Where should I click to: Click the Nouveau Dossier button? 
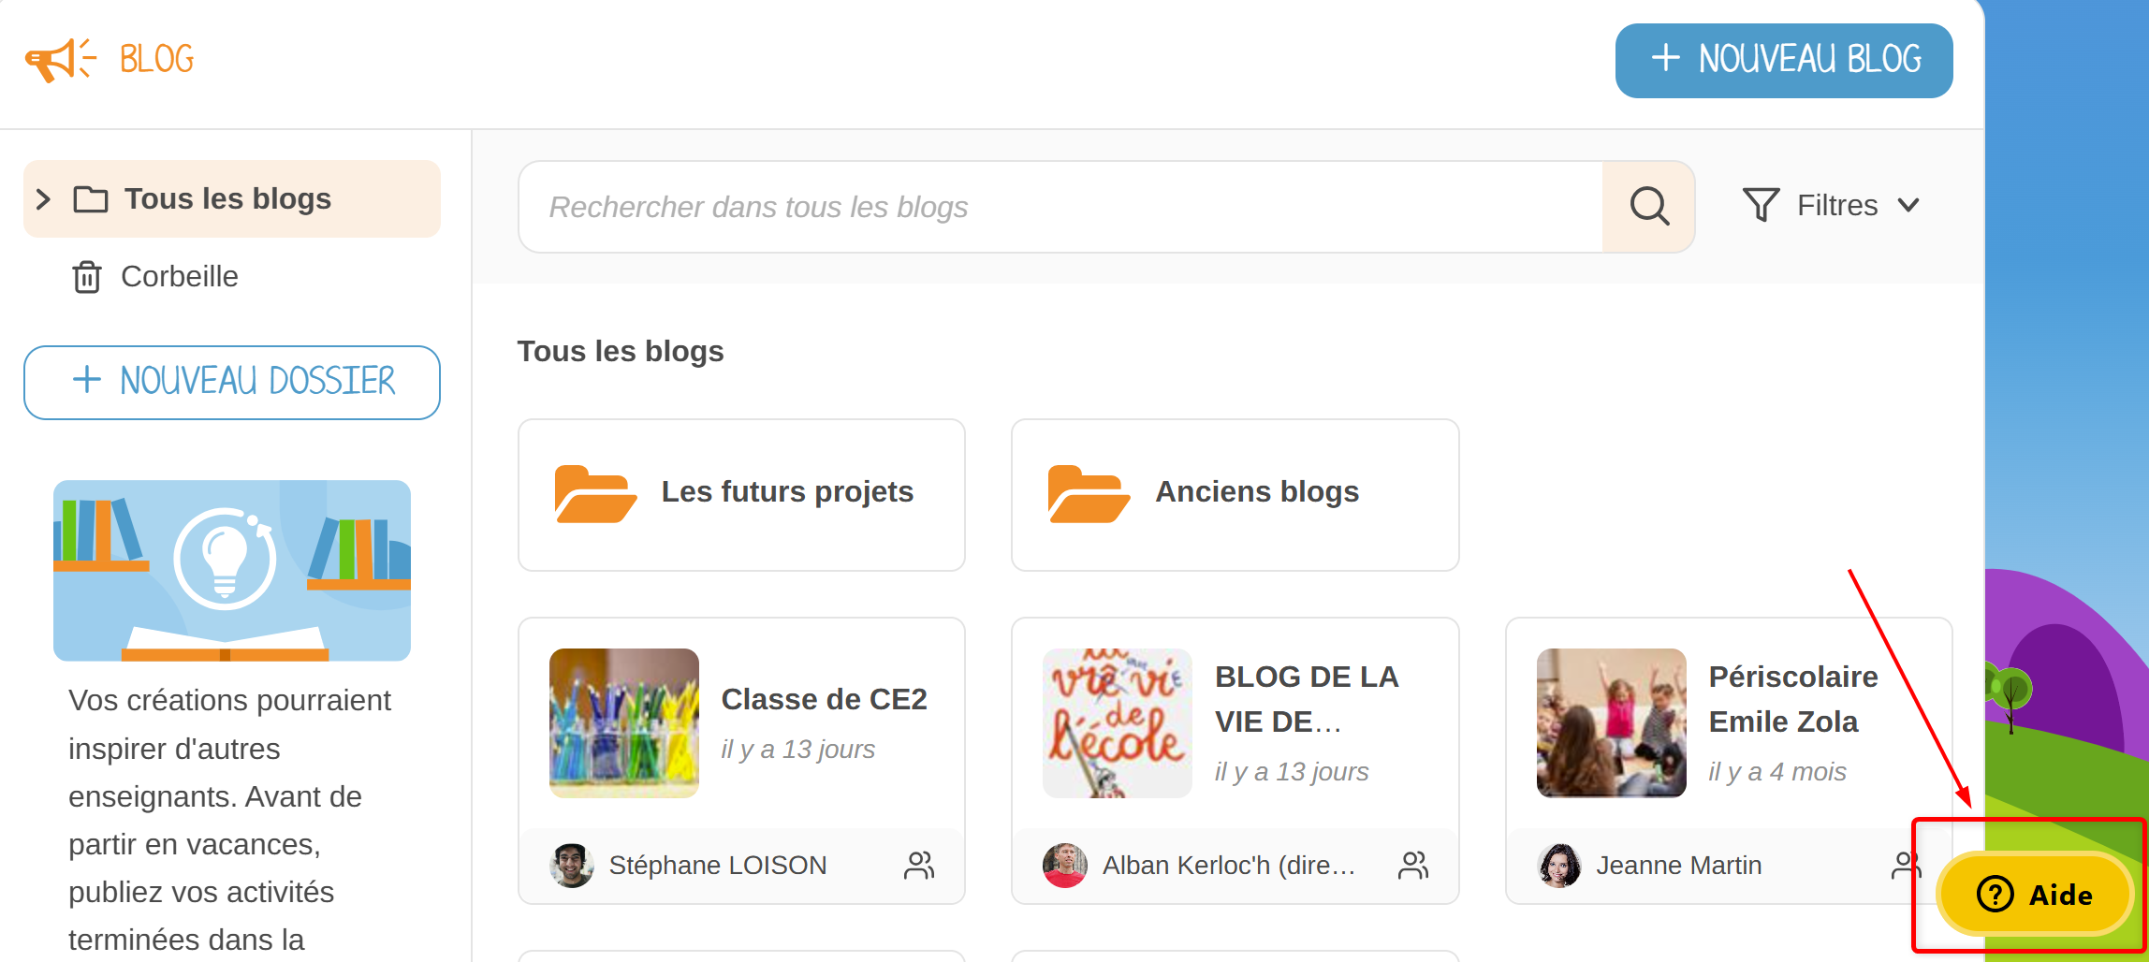(x=232, y=382)
